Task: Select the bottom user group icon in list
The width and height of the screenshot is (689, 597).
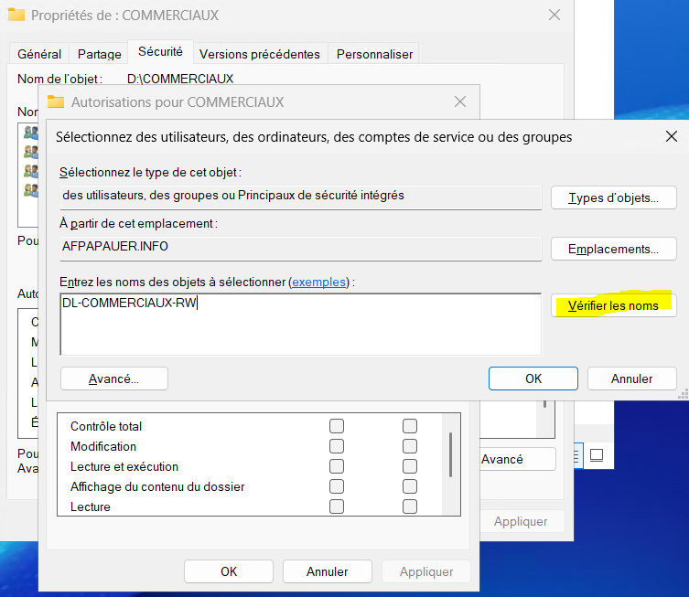Action: [31, 190]
